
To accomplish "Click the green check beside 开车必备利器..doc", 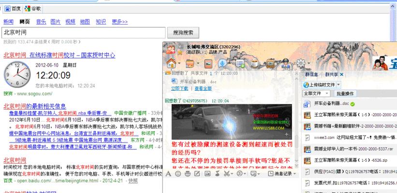I will (x=353, y=104).
